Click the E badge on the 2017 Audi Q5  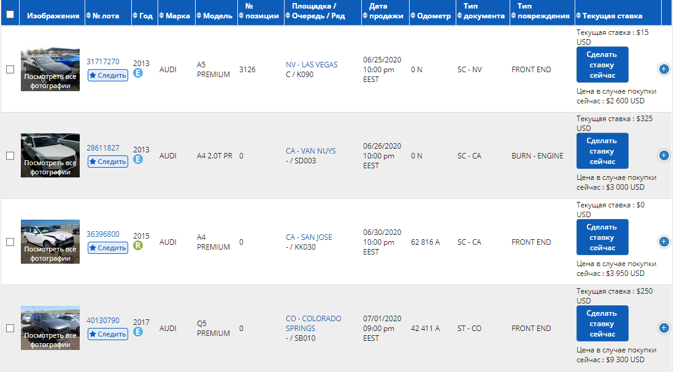138,332
